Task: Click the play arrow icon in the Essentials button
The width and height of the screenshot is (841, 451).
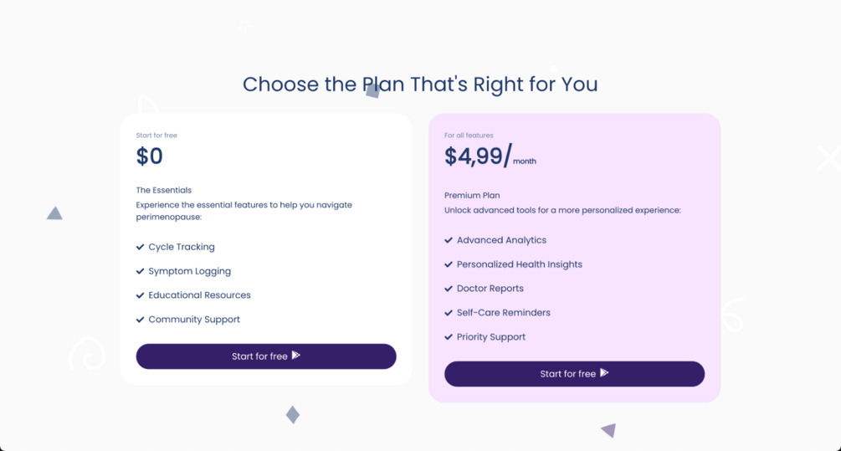Action: [295, 356]
